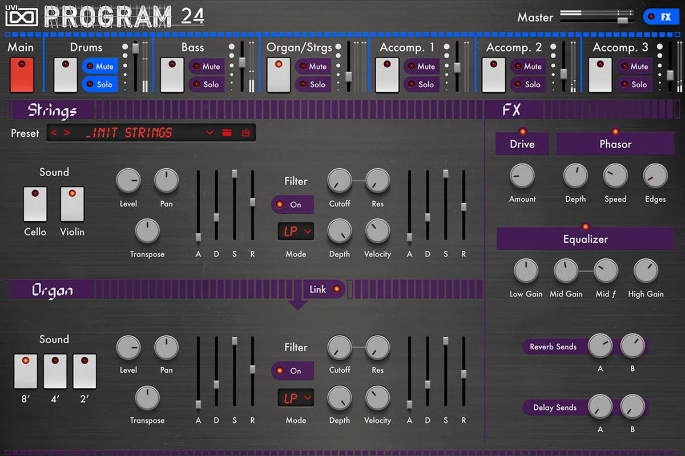Switch to the Bass section
The height and width of the screenshot is (456, 685).
pyautogui.click(x=172, y=75)
